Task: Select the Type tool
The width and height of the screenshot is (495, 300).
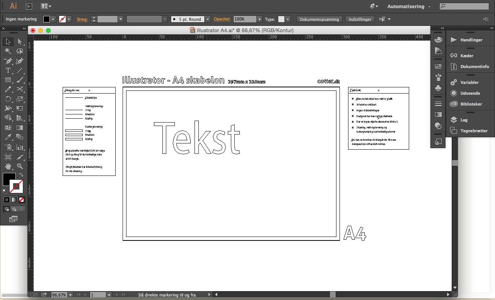Action: tap(8, 70)
